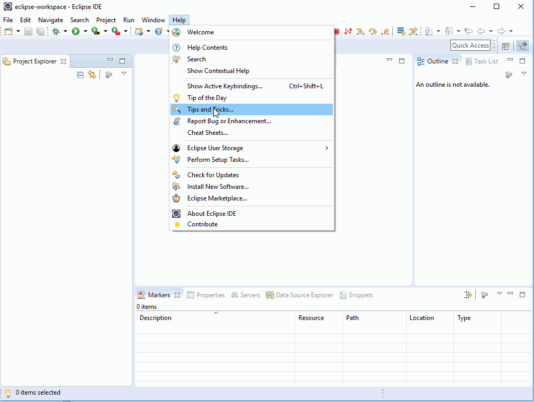Screen dimensions: 534x402
Task: Switch to the Properties tab
Action: tap(206, 295)
